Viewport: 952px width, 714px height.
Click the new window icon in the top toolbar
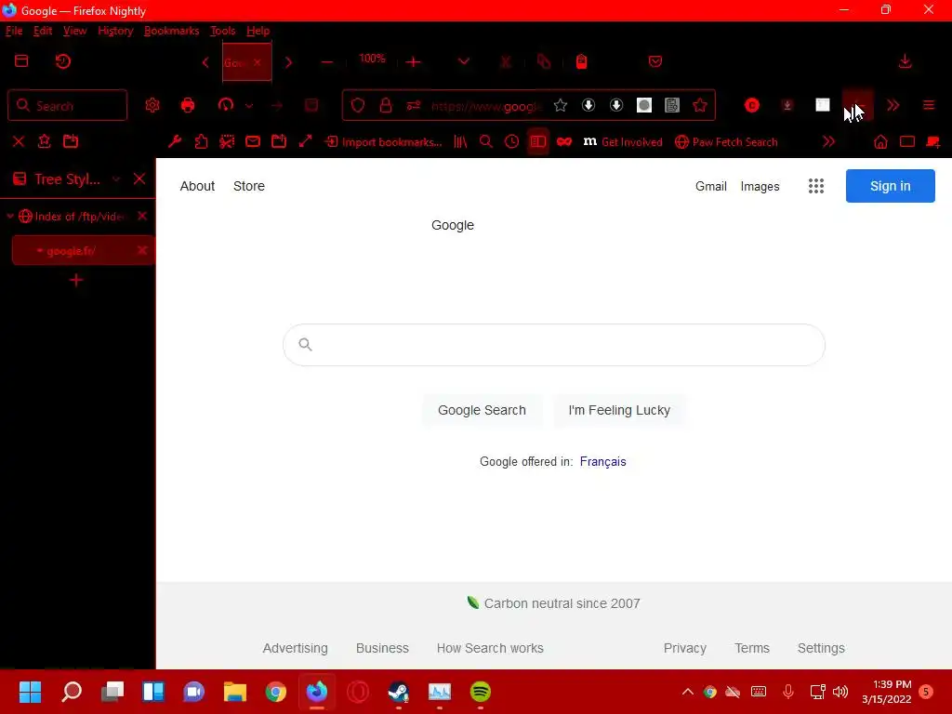point(21,60)
